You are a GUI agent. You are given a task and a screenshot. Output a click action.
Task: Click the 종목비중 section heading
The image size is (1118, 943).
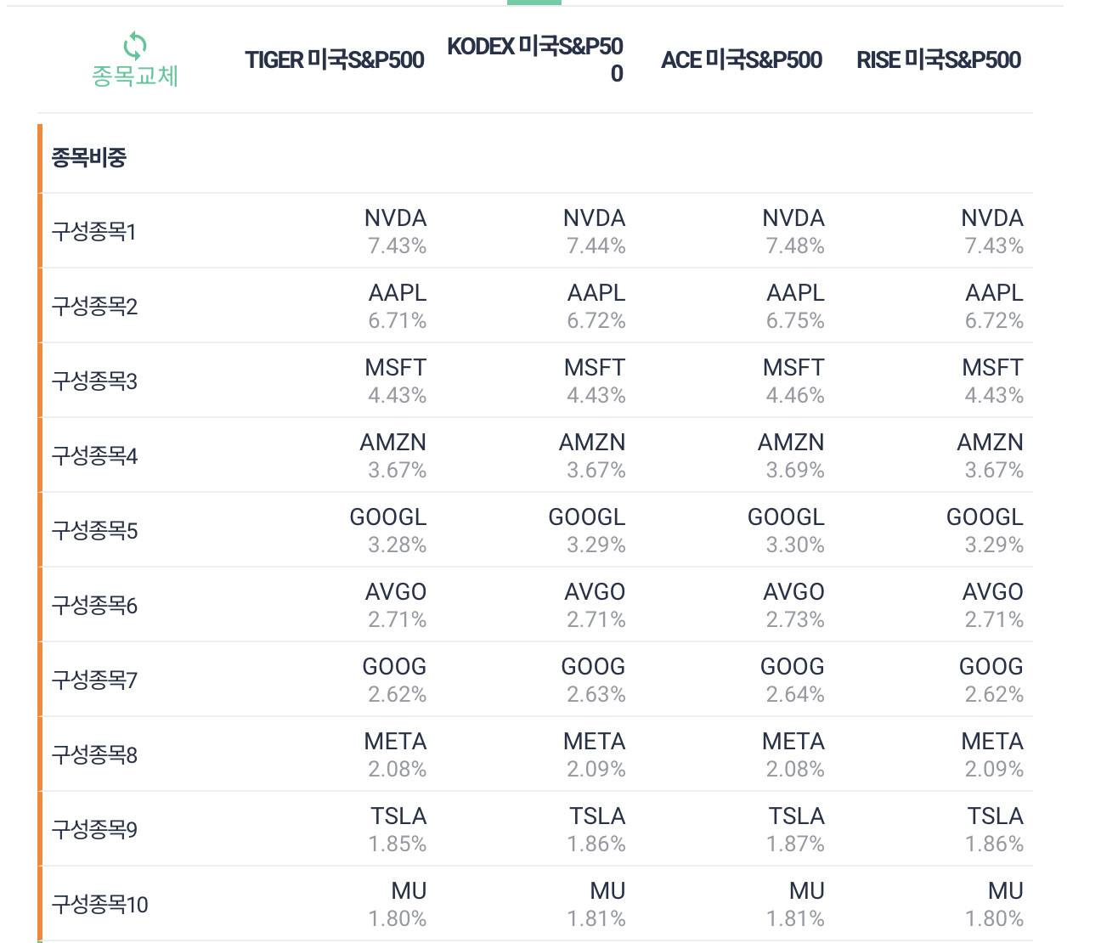89,157
